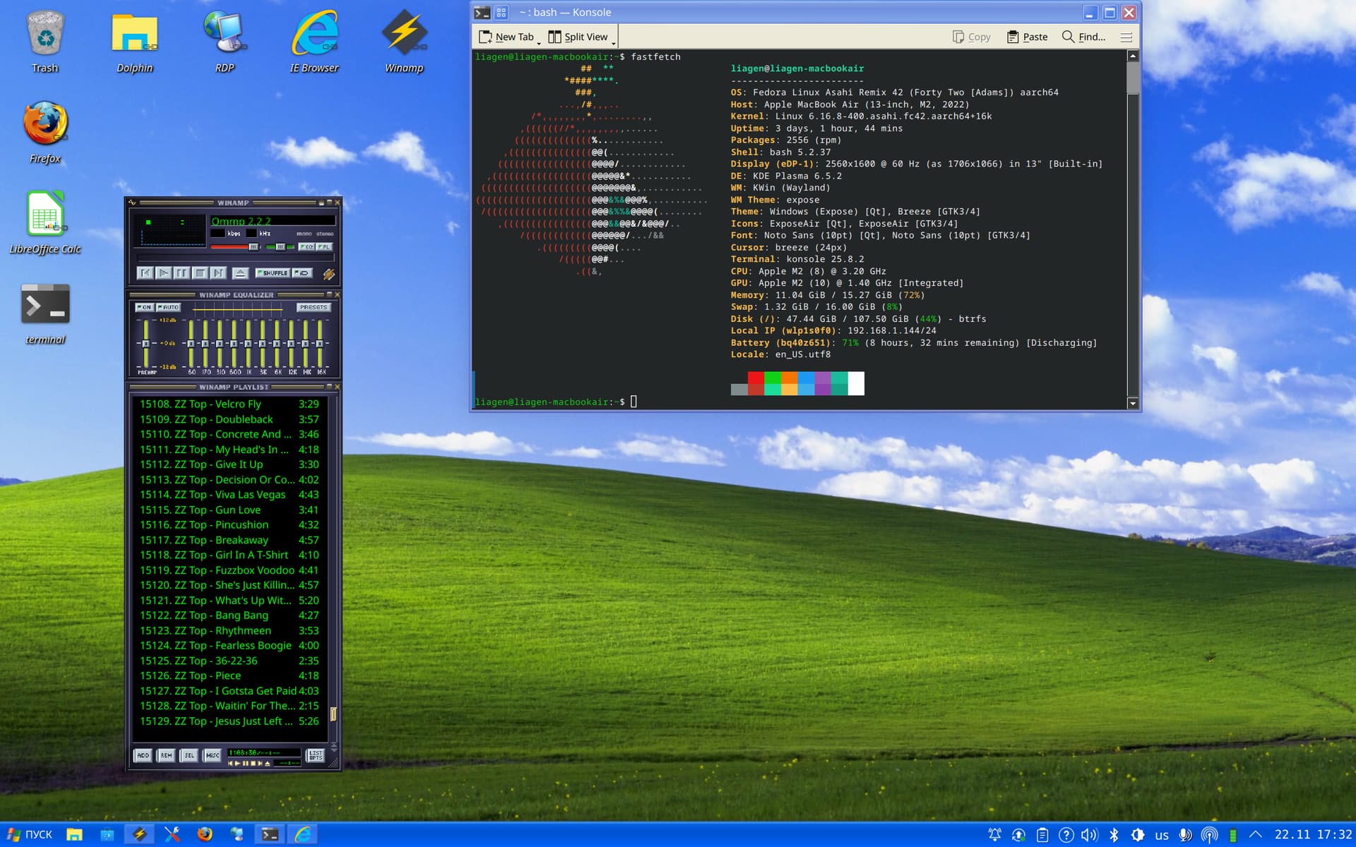Click the Bluetooth tray icon
This screenshot has height=847, width=1356.
click(1114, 835)
